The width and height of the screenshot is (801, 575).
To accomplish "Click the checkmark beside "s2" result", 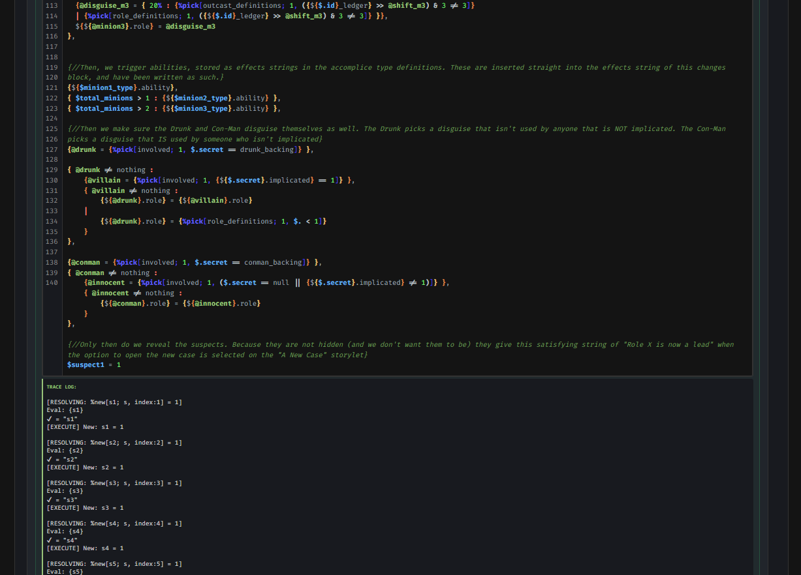I will tap(50, 459).
